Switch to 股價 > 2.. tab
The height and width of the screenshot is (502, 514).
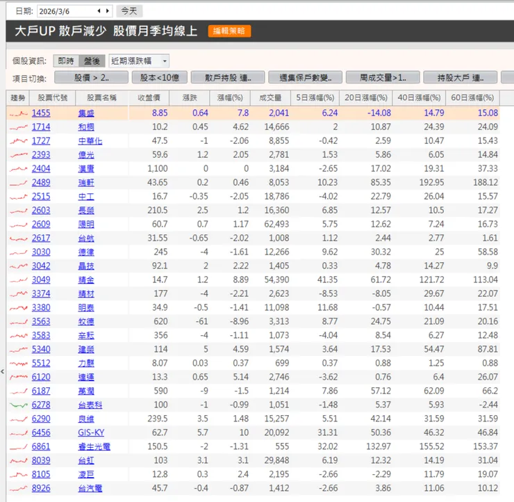pyautogui.click(x=91, y=78)
